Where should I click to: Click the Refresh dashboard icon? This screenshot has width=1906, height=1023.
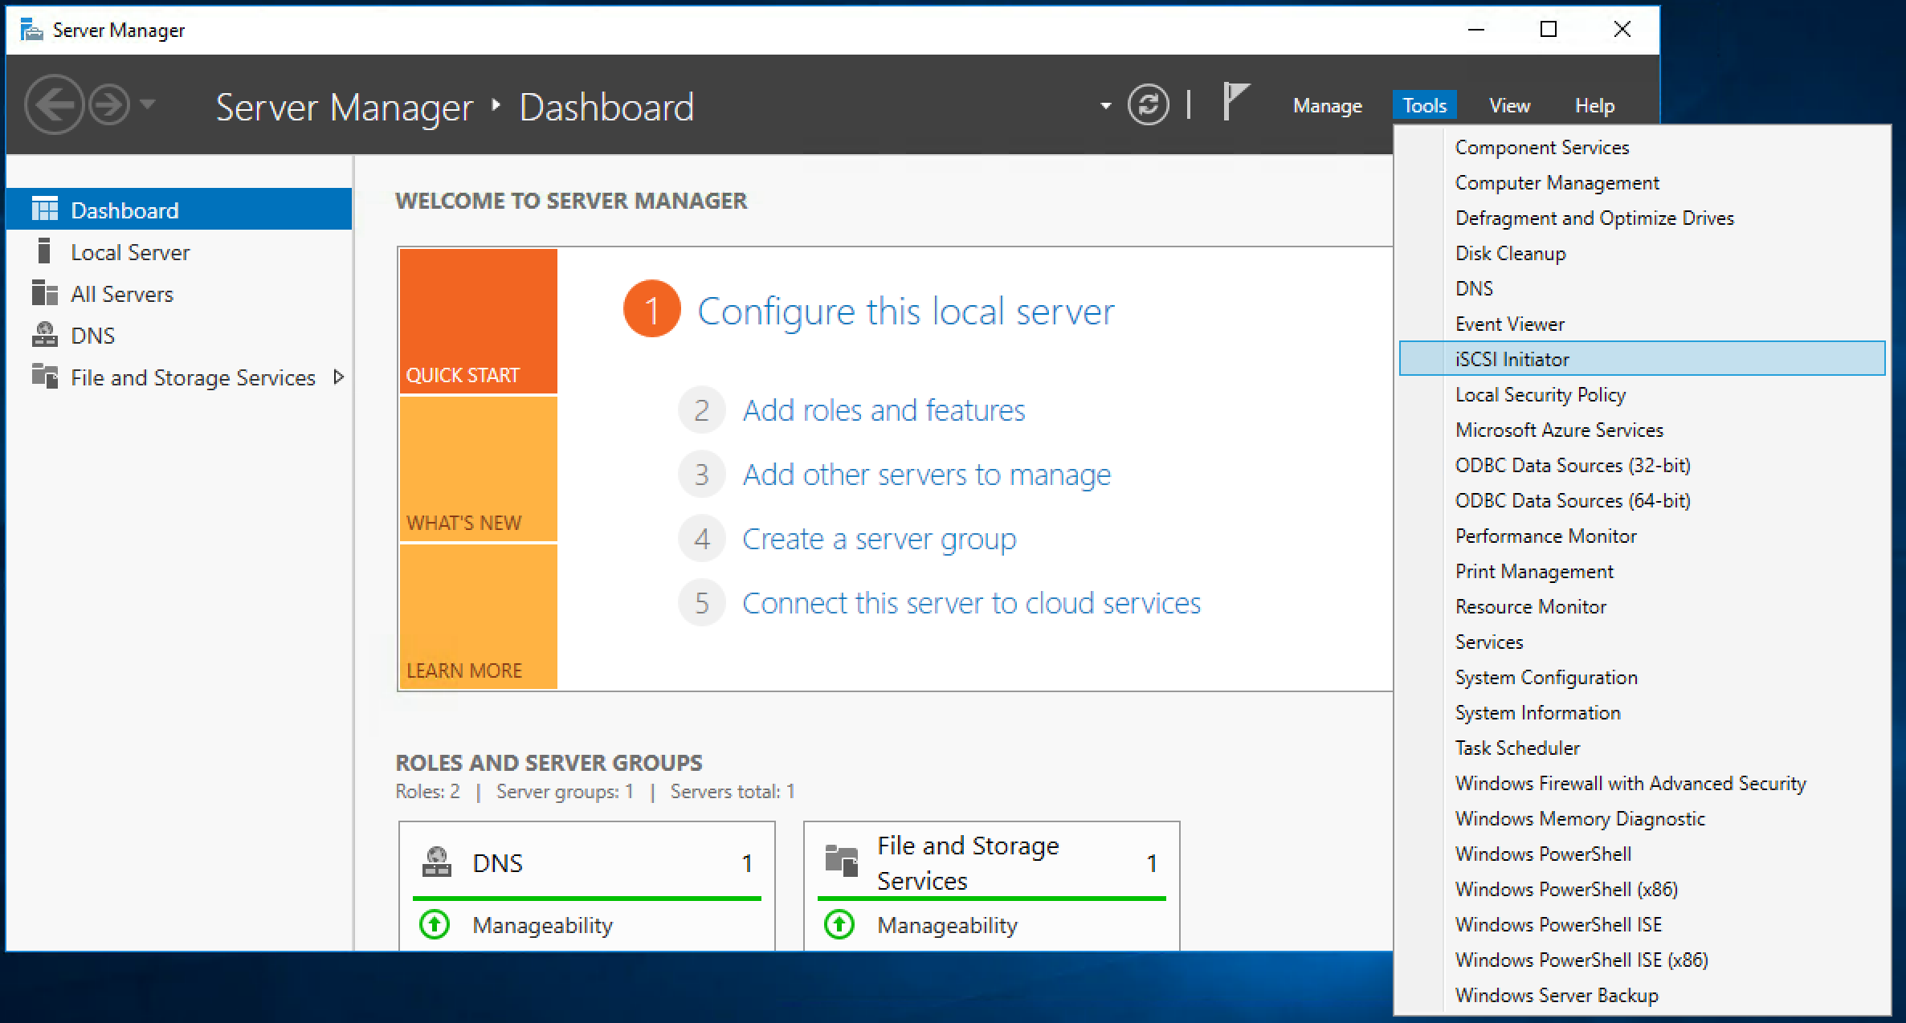pyautogui.click(x=1148, y=105)
